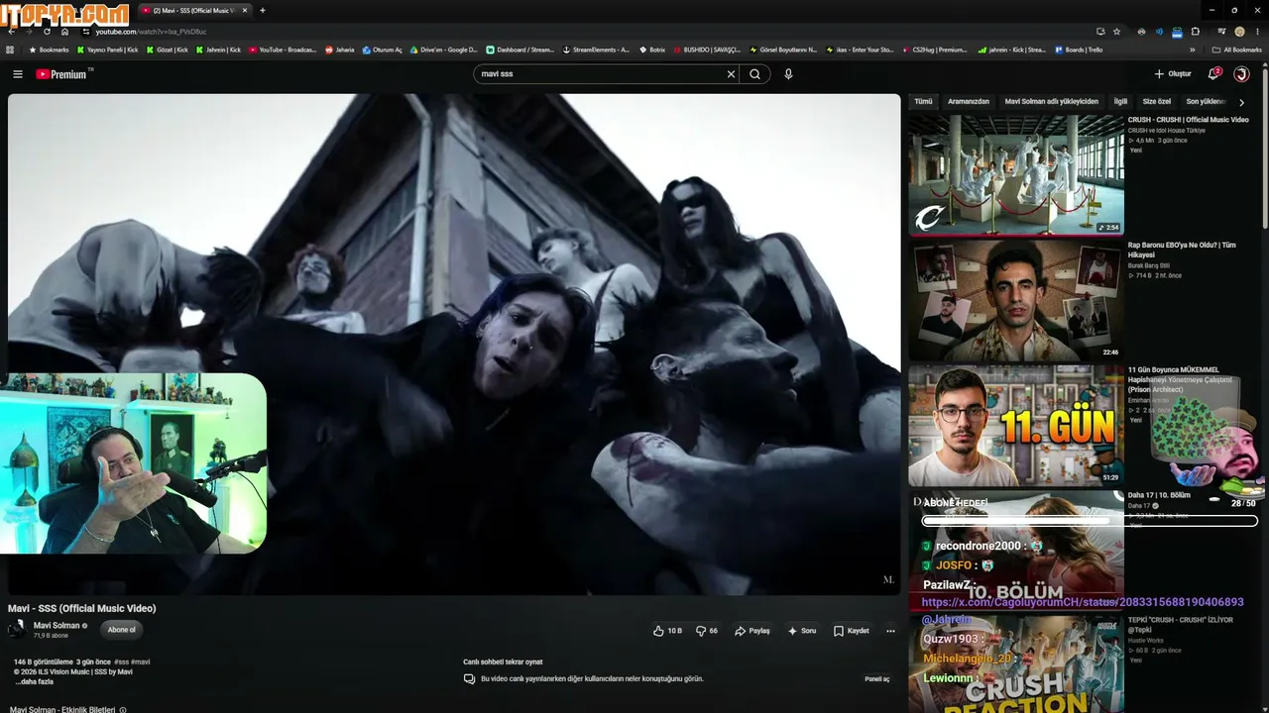Open the CRUSH - CRUSH! video thumbnail
The width and height of the screenshot is (1269, 713).
click(1016, 174)
